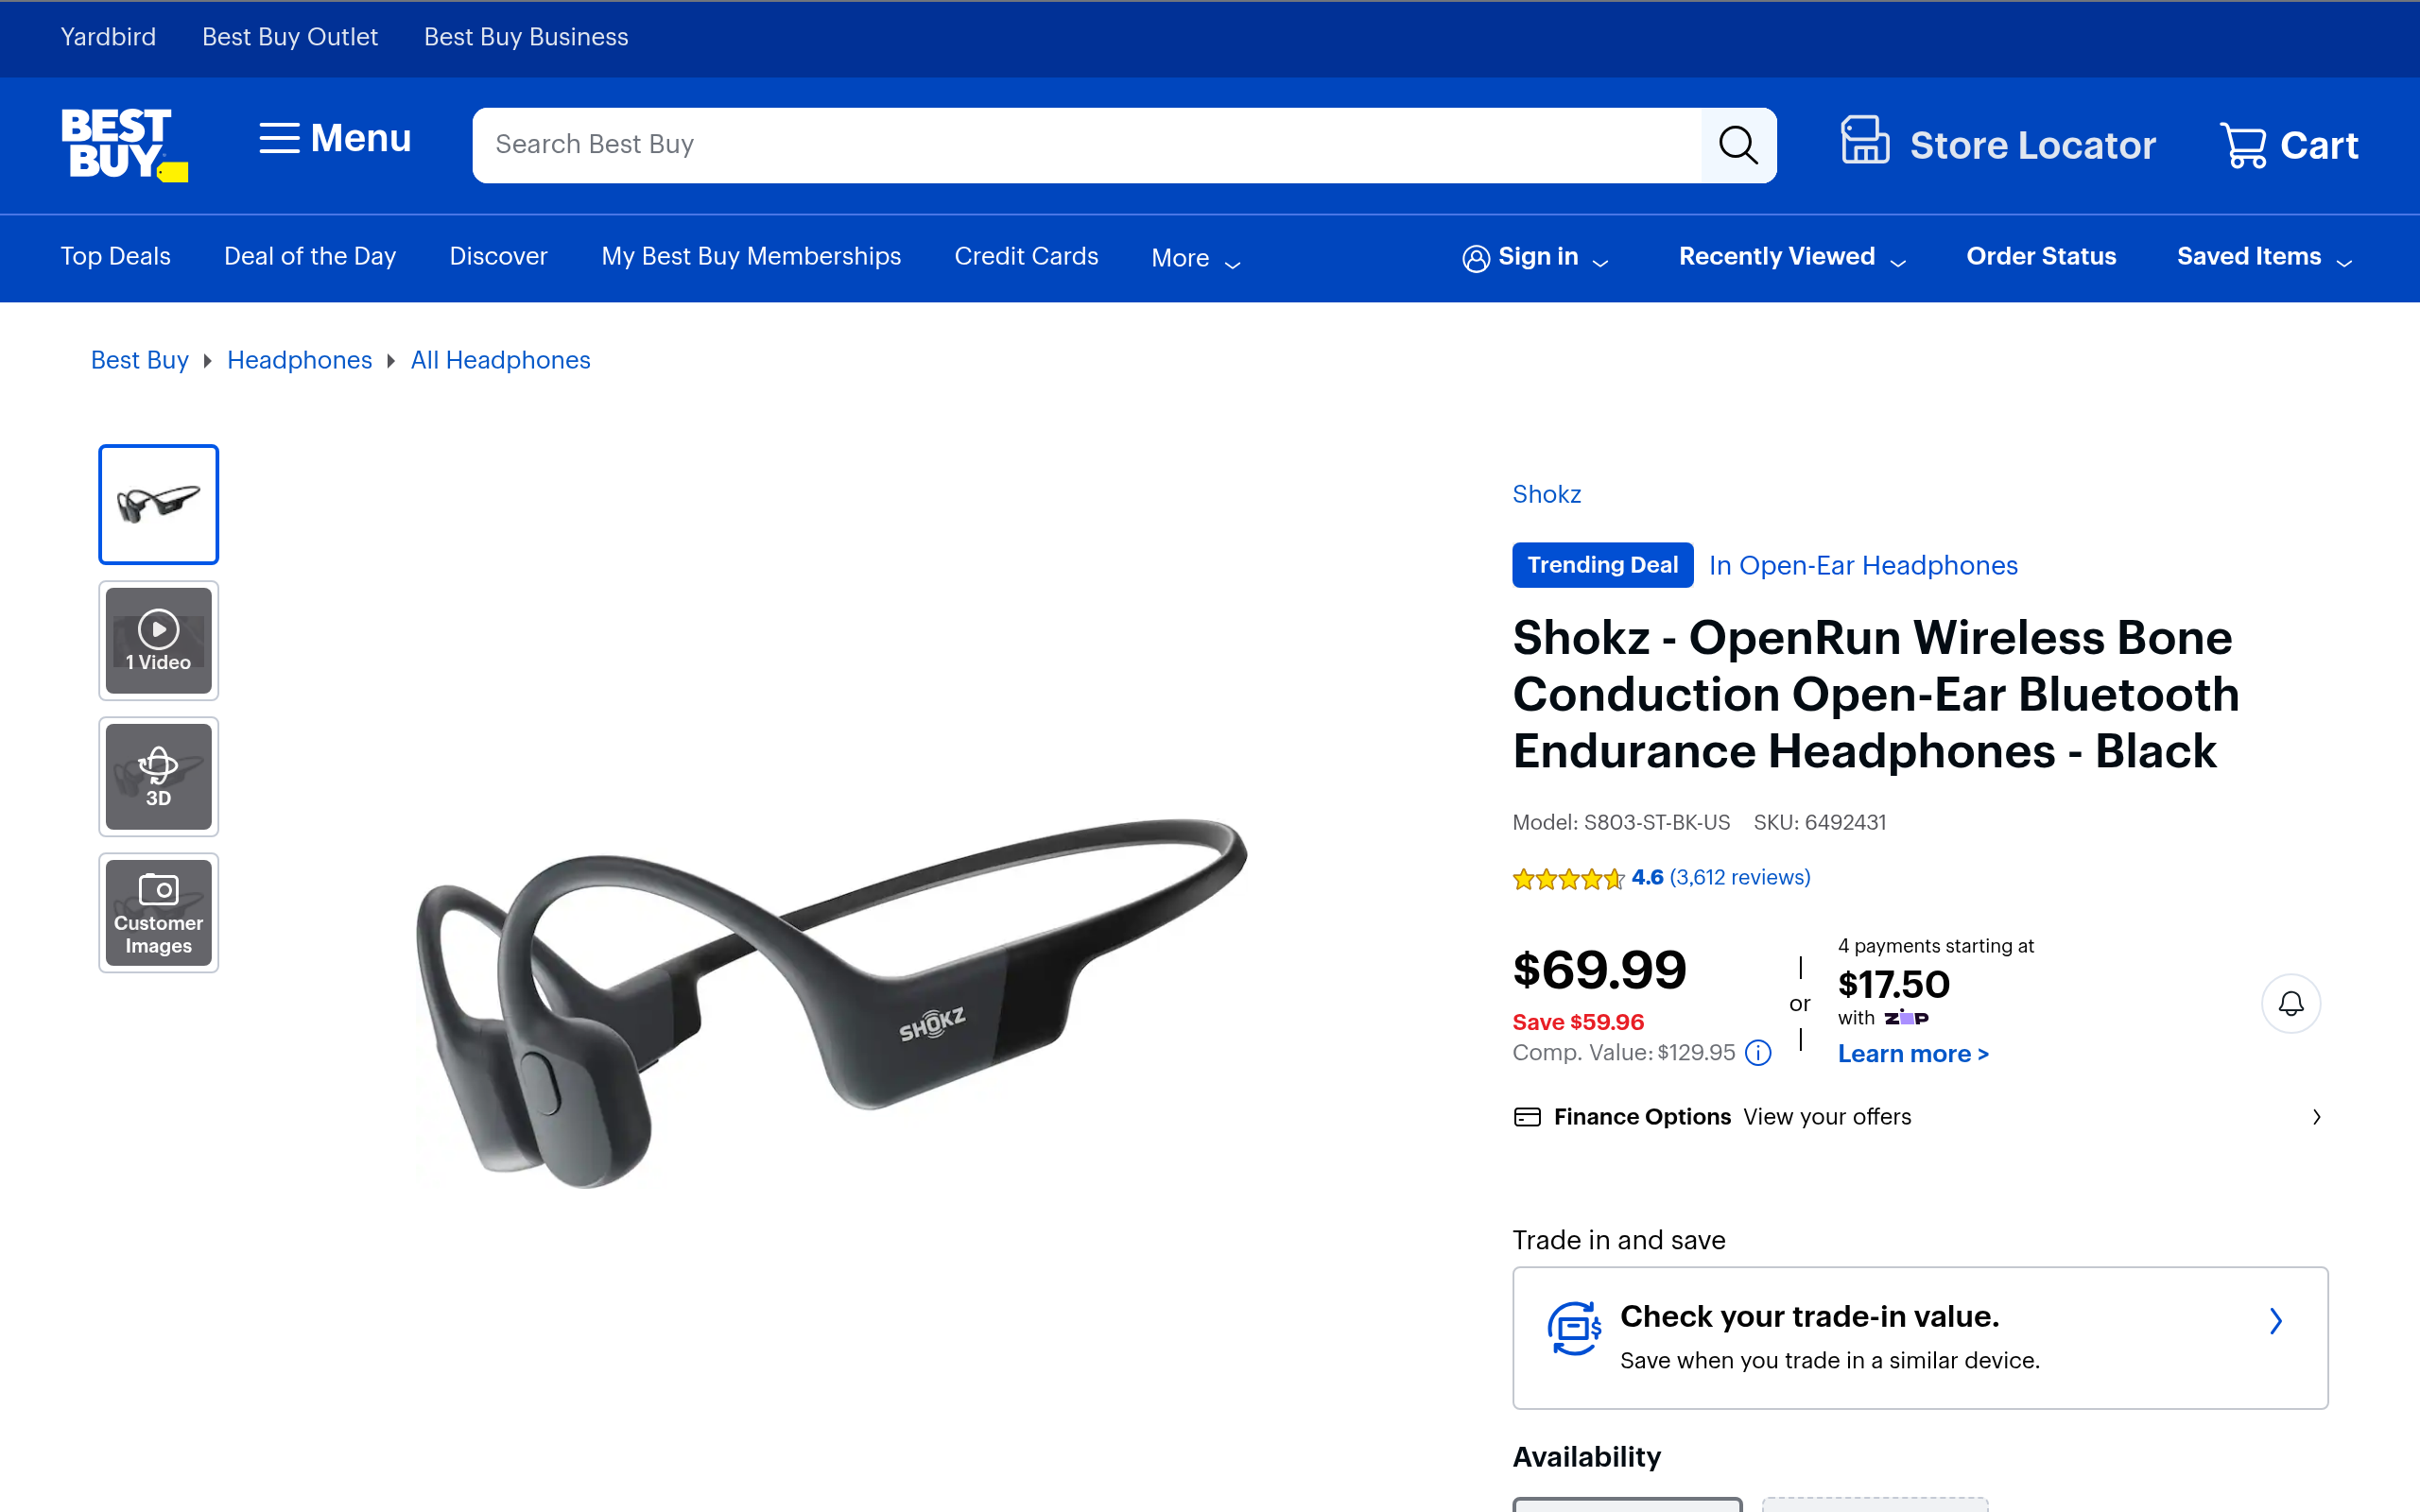This screenshot has height=1512, width=2420.
Task: Expand the Sign in dropdown
Action: [x=1535, y=257]
